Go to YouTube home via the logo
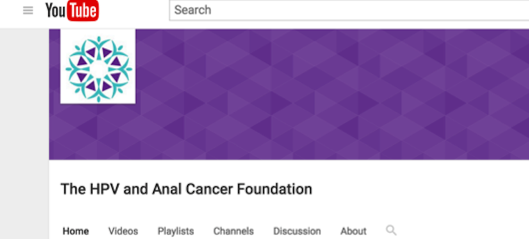529x239 pixels. click(x=72, y=11)
